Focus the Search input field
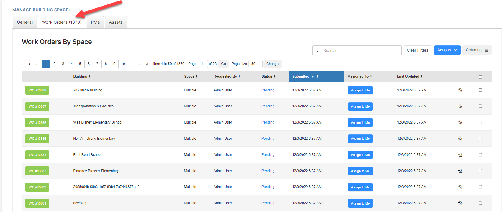 [357, 50]
